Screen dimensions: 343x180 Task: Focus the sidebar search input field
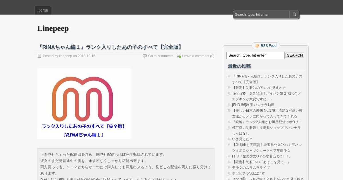(x=256, y=55)
